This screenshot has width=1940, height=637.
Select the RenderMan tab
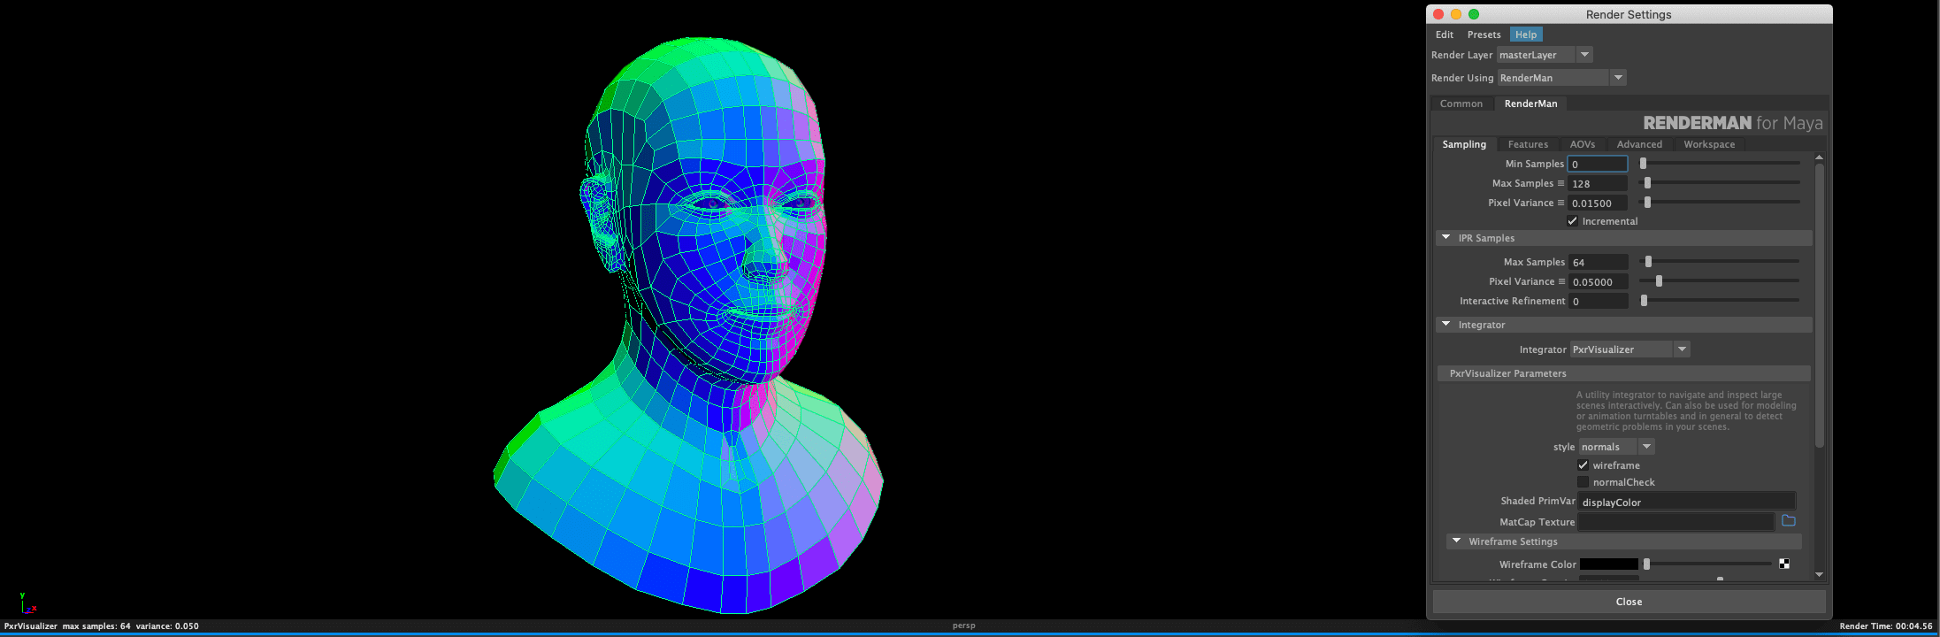pos(1530,104)
